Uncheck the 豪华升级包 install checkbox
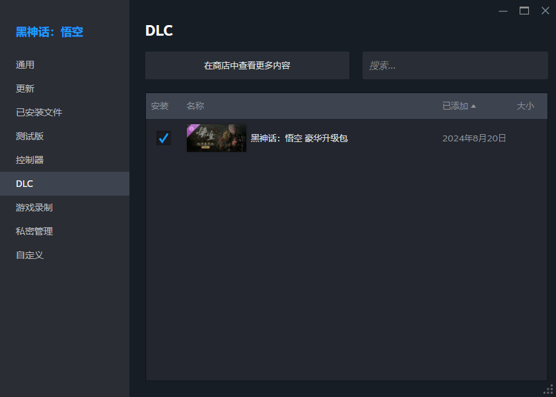This screenshot has width=556, height=397. pyautogui.click(x=164, y=138)
